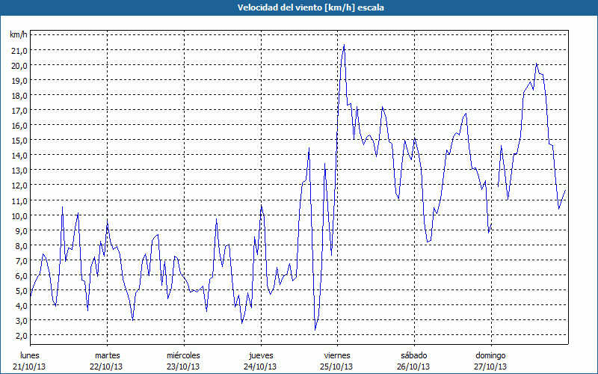Click the 2,0 y-axis label
Image resolution: width=598 pixels, height=374 pixels.
19,335
